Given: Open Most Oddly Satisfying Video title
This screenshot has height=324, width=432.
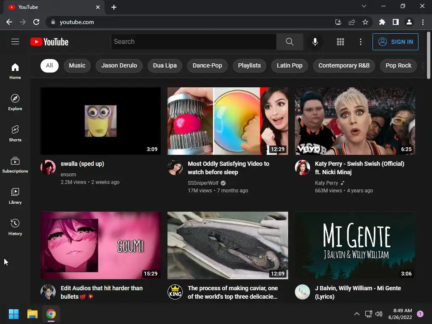Looking at the screenshot, I should pyautogui.click(x=229, y=168).
